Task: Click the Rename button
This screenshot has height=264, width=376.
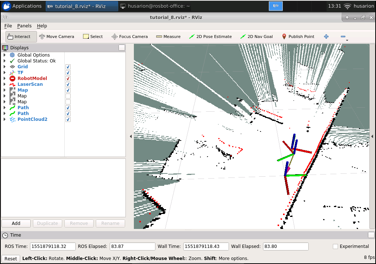Action: click(110, 223)
